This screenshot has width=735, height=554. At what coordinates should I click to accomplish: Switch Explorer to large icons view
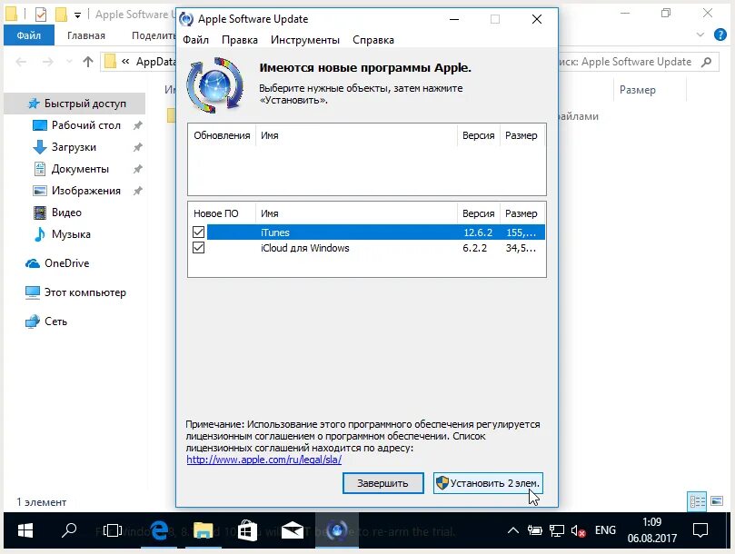click(x=717, y=501)
